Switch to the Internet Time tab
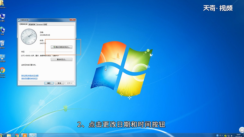244x137 pixels. (41, 24)
